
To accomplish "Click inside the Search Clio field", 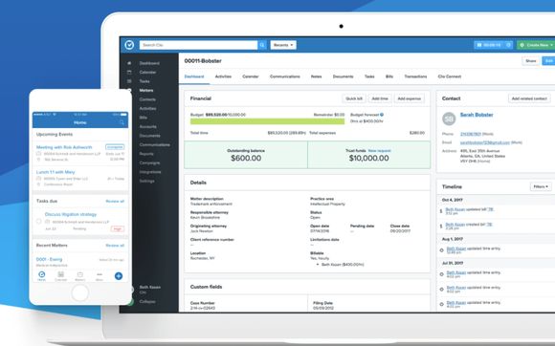I will [199, 45].
